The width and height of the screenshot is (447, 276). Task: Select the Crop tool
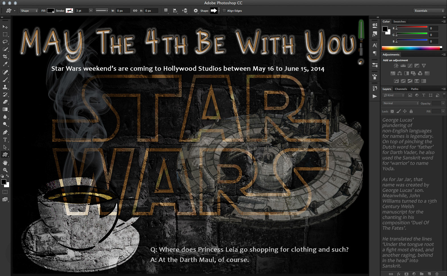(x=5, y=57)
